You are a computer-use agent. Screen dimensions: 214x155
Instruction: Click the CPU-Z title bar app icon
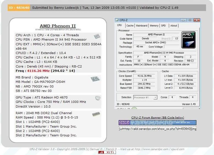point(117,20)
